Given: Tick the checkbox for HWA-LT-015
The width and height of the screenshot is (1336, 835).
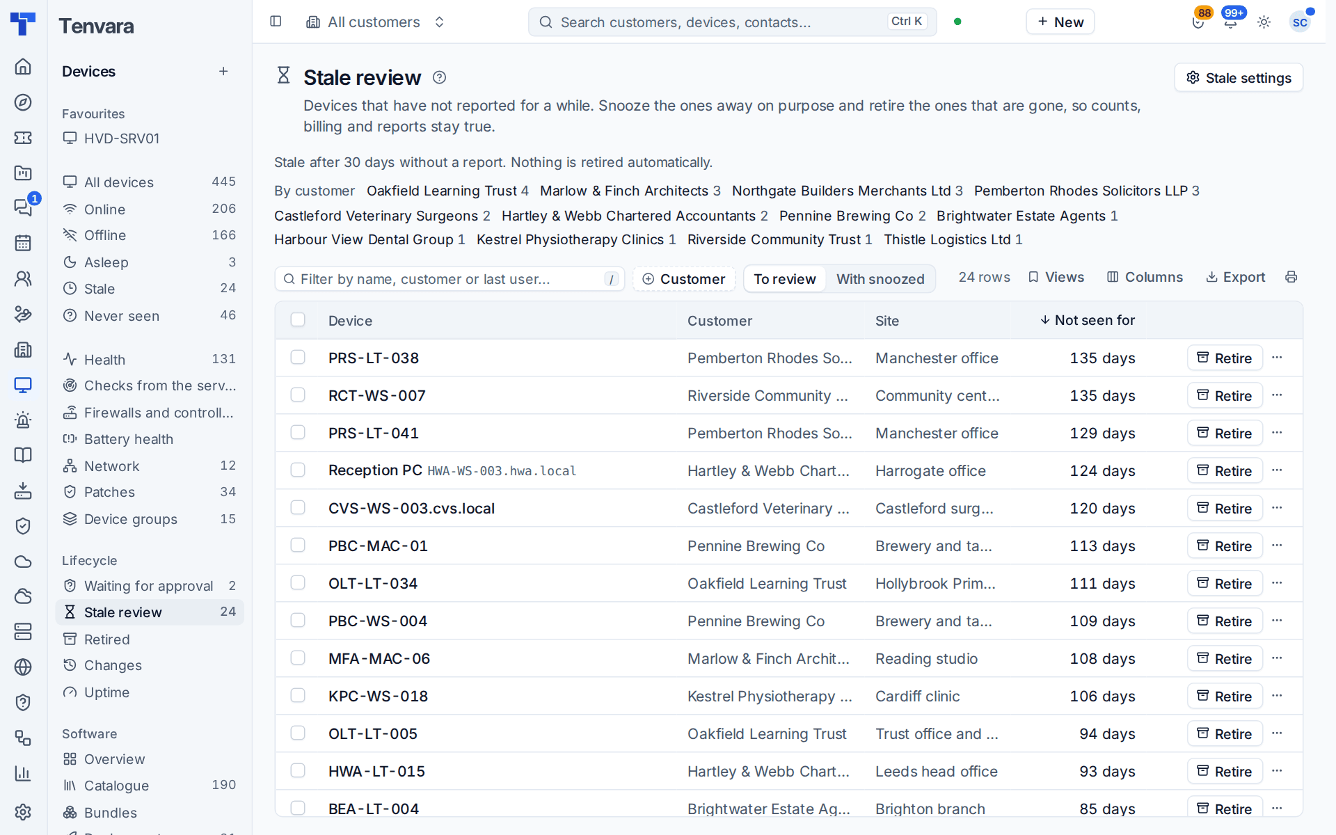Looking at the screenshot, I should [298, 770].
